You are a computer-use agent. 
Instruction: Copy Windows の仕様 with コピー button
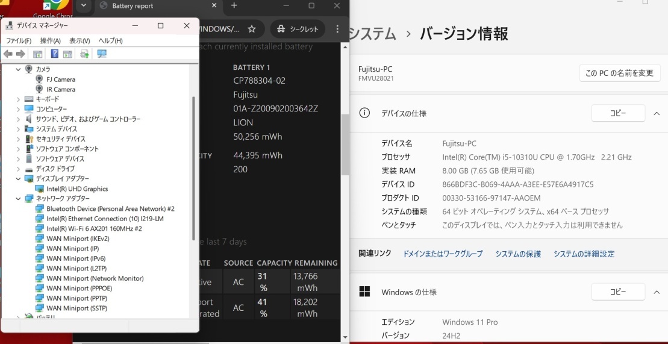pos(618,292)
